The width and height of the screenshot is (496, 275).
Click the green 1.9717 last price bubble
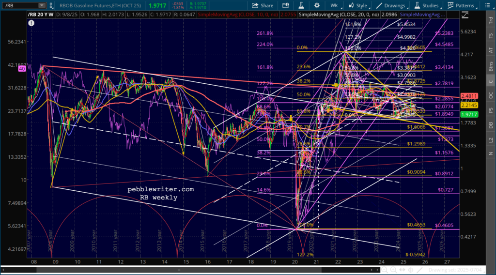click(469, 115)
